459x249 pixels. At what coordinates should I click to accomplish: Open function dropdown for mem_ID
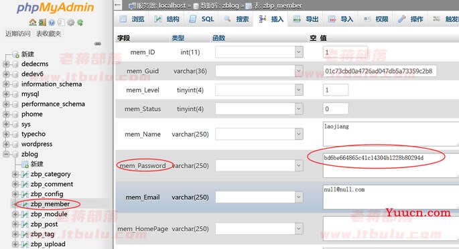coord(259,52)
